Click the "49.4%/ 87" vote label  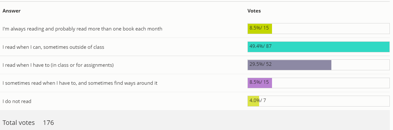260,46
